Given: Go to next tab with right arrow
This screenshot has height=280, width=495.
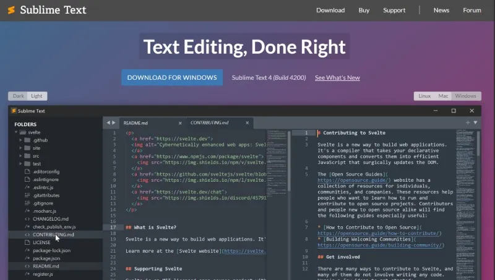Looking at the screenshot, I should pos(114,122).
